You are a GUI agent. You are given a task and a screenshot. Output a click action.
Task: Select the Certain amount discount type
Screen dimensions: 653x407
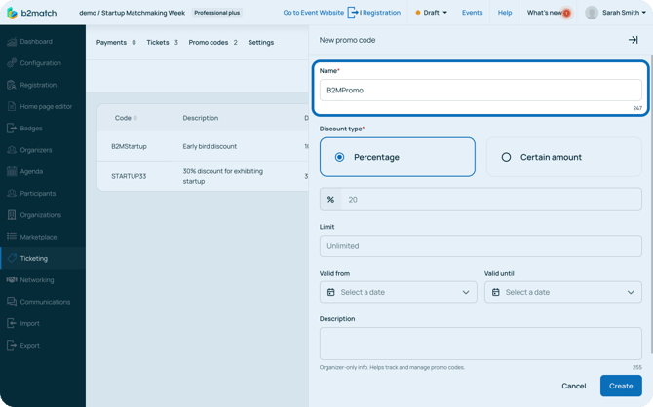[563, 157]
